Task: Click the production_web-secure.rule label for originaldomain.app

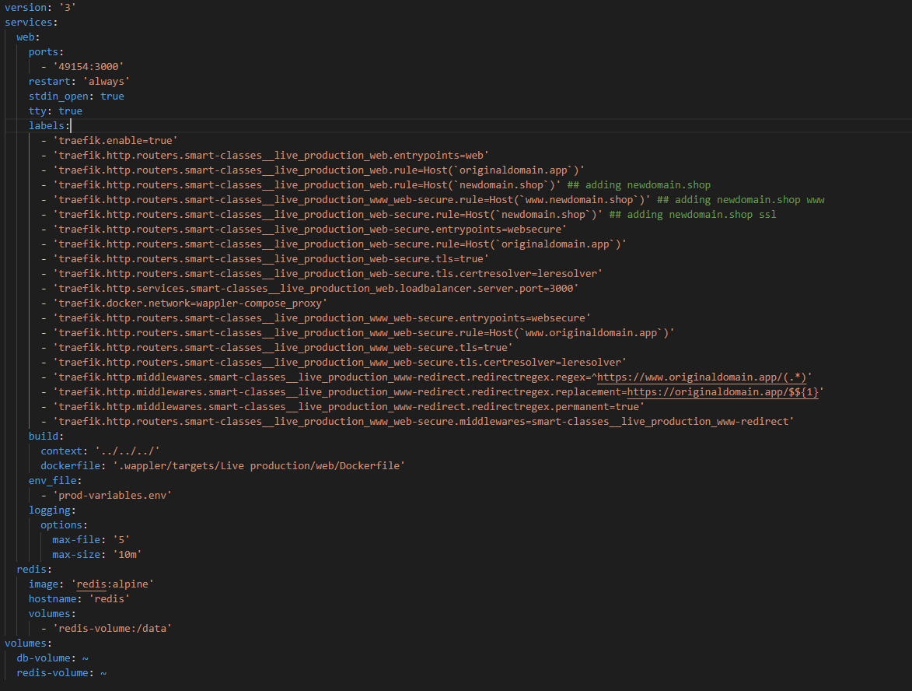Action: click(340, 244)
